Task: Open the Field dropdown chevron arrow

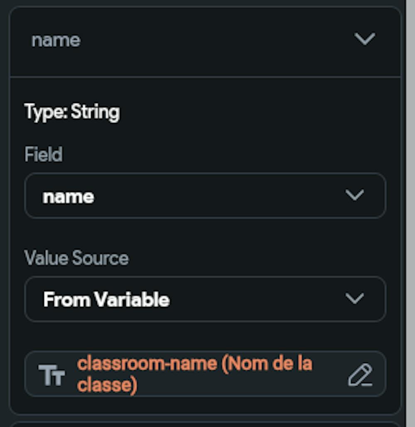Action: (354, 195)
